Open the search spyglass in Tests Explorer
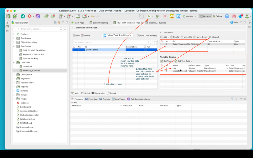The image size is (253, 158). tap(61, 29)
